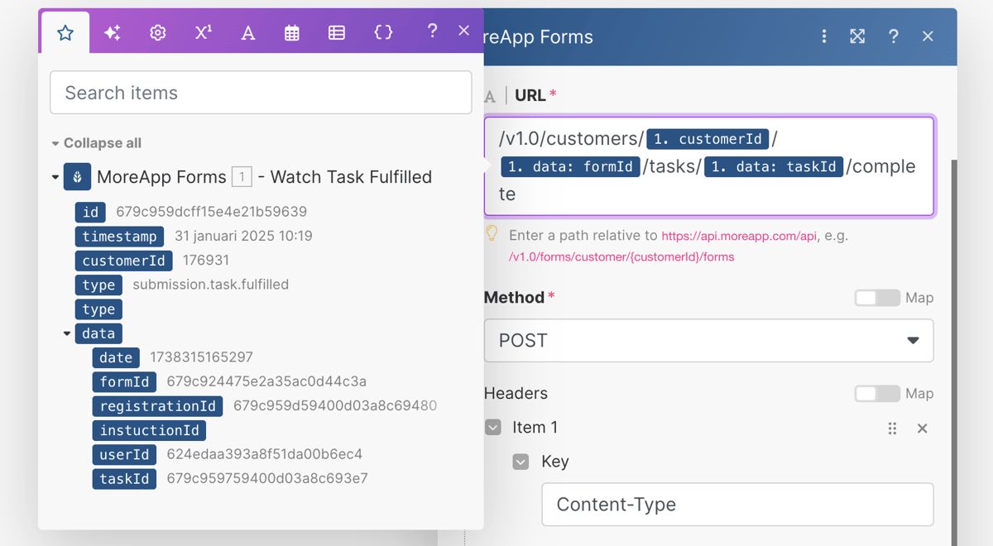Click Collapse all in the items list
The height and width of the screenshot is (546, 993).
(103, 143)
